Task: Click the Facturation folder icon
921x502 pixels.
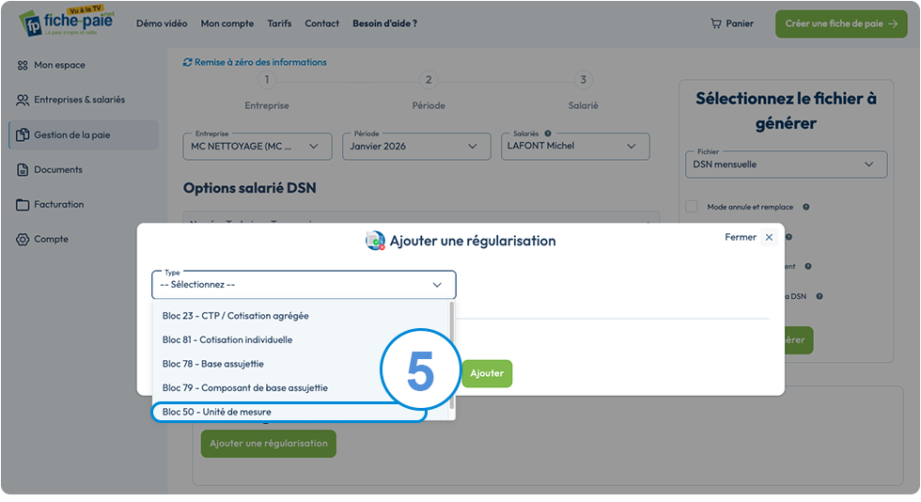Action: coord(23,205)
